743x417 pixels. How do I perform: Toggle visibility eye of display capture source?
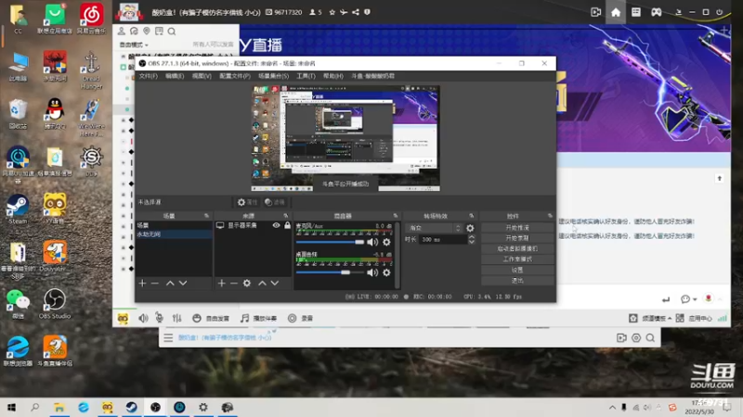point(276,225)
